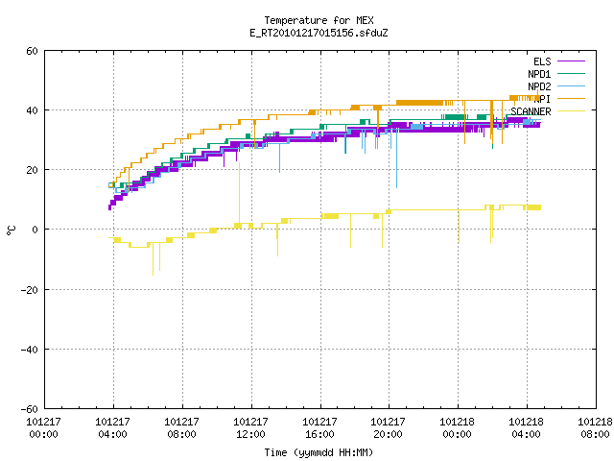Viewport: 614px width, 461px height.
Task: Click the NPD2 legend label
Action: click(539, 86)
